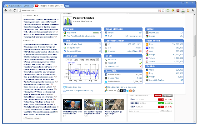Image resolution: width=200 pixels, height=125 pixels.
Task: Click the PageRank Status logo image
Action: 68,21
